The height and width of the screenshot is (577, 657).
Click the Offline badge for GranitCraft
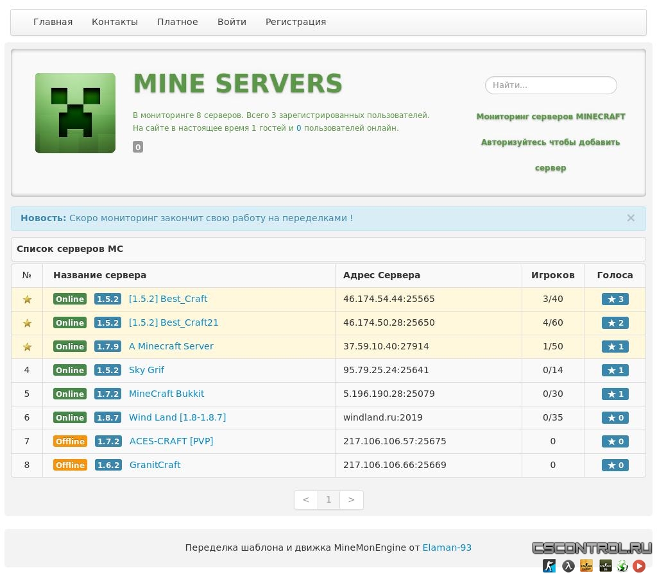pos(70,465)
